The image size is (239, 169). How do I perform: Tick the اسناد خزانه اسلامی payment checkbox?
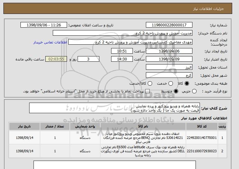147,91
